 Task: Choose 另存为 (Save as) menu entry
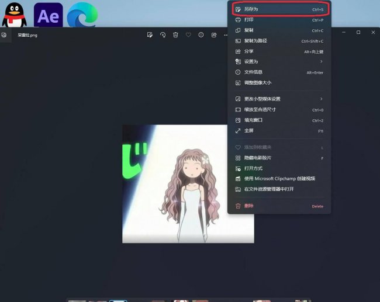click(x=279, y=9)
